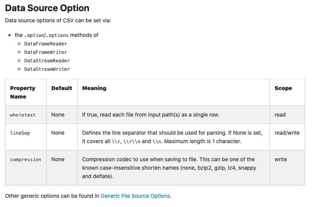
Task: Select the lineSep property name cell
Action: click(x=20, y=133)
